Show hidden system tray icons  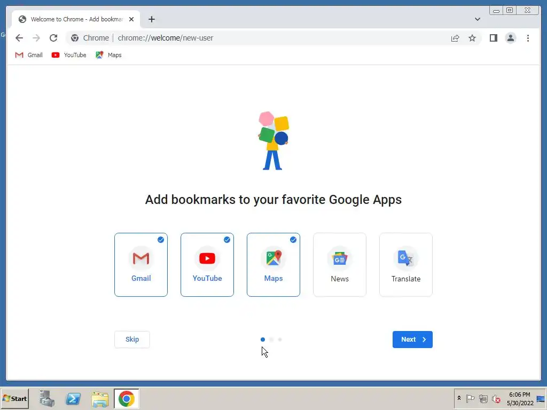(x=459, y=398)
